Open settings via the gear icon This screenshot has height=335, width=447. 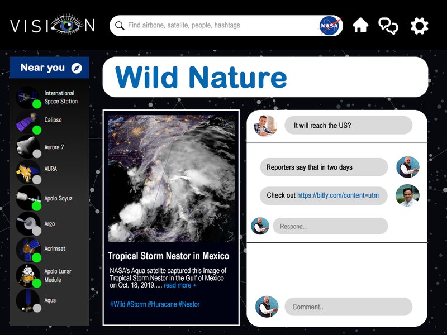point(419,26)
